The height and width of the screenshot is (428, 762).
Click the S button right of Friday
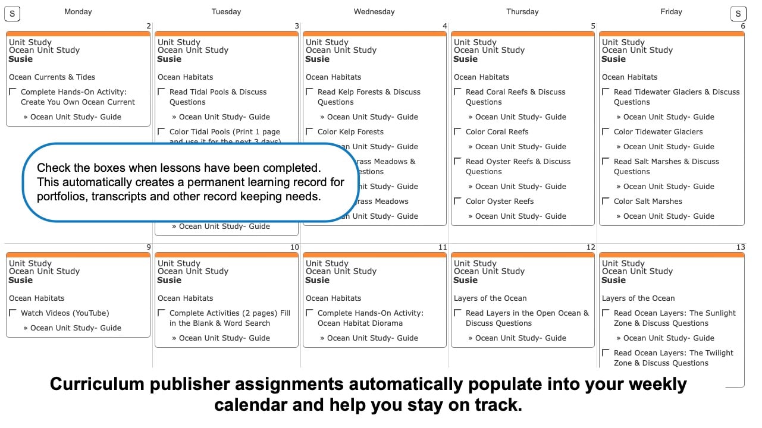pos(738,14)
